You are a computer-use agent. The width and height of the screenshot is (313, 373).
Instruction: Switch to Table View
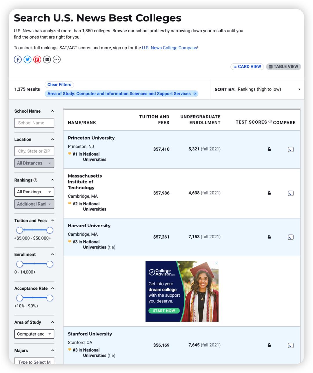coord(283,67)
